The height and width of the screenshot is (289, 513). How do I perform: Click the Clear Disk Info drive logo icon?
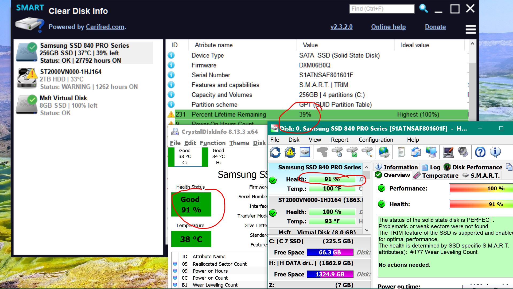[x=29, y=25]
